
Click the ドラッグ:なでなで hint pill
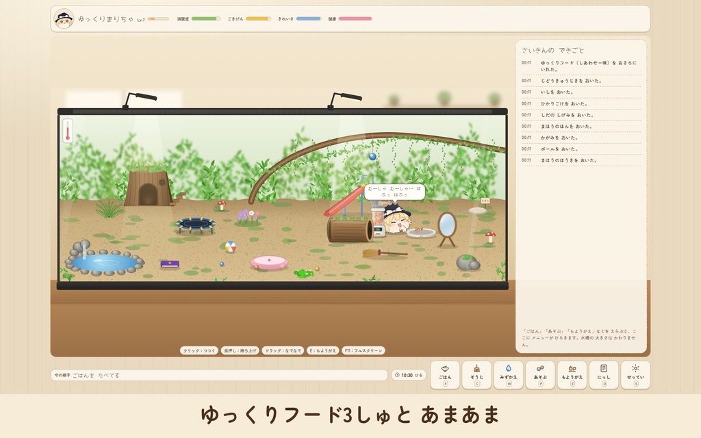pyautogui.click(x=283, y=350)
